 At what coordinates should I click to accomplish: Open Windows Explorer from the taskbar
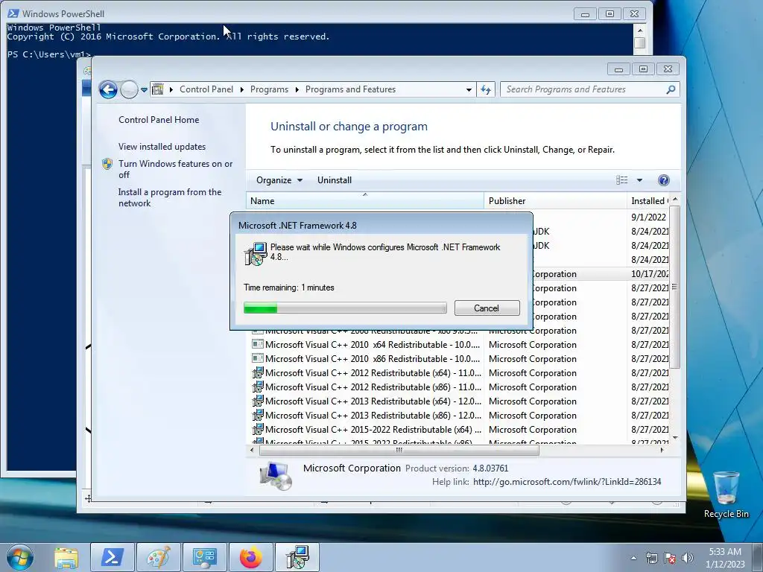tap(66, 557)
